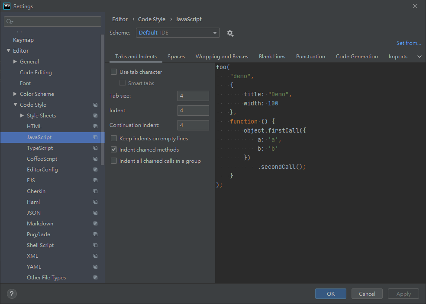Screen dimensions: 426x304
Task: Click the copy icon beside YAML
Action: pos(95,267)
